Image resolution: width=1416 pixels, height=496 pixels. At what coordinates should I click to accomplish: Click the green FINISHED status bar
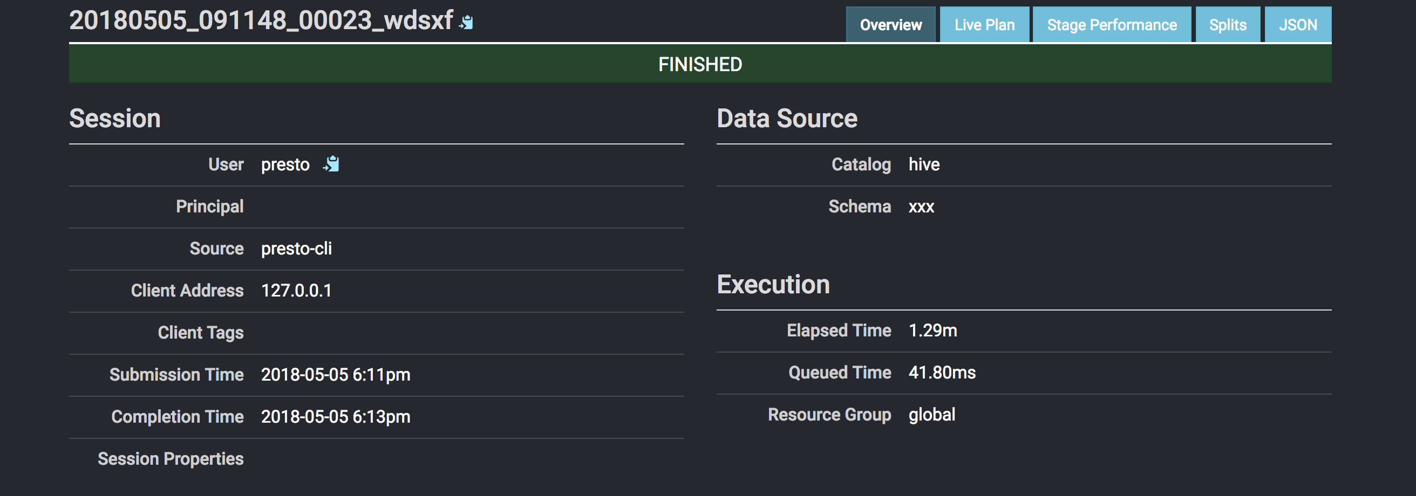(x=700, y=64)
